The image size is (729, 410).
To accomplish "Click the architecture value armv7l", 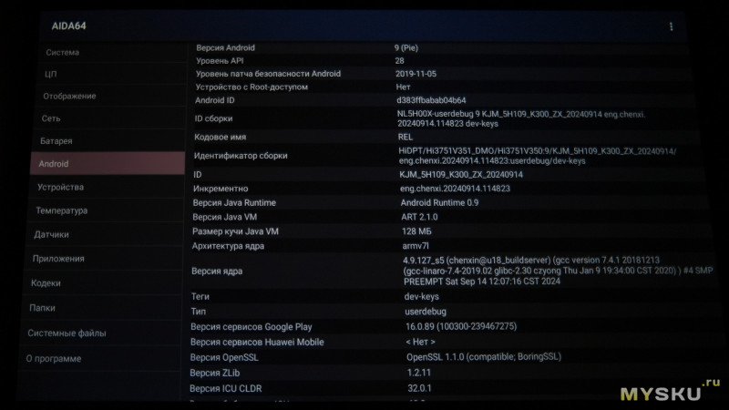I will (x=416, y=246).
